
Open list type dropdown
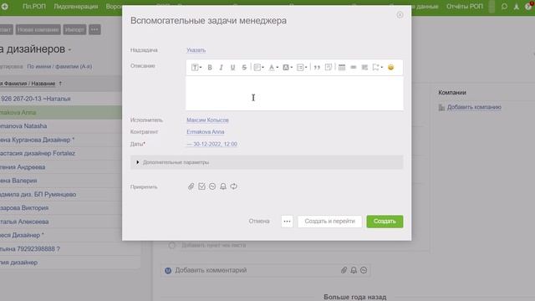click(302, 67)
